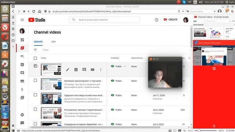
Task: Open the YouTube Studio hamburger menu
Action: pyautogui.click(x=22, y=20)
